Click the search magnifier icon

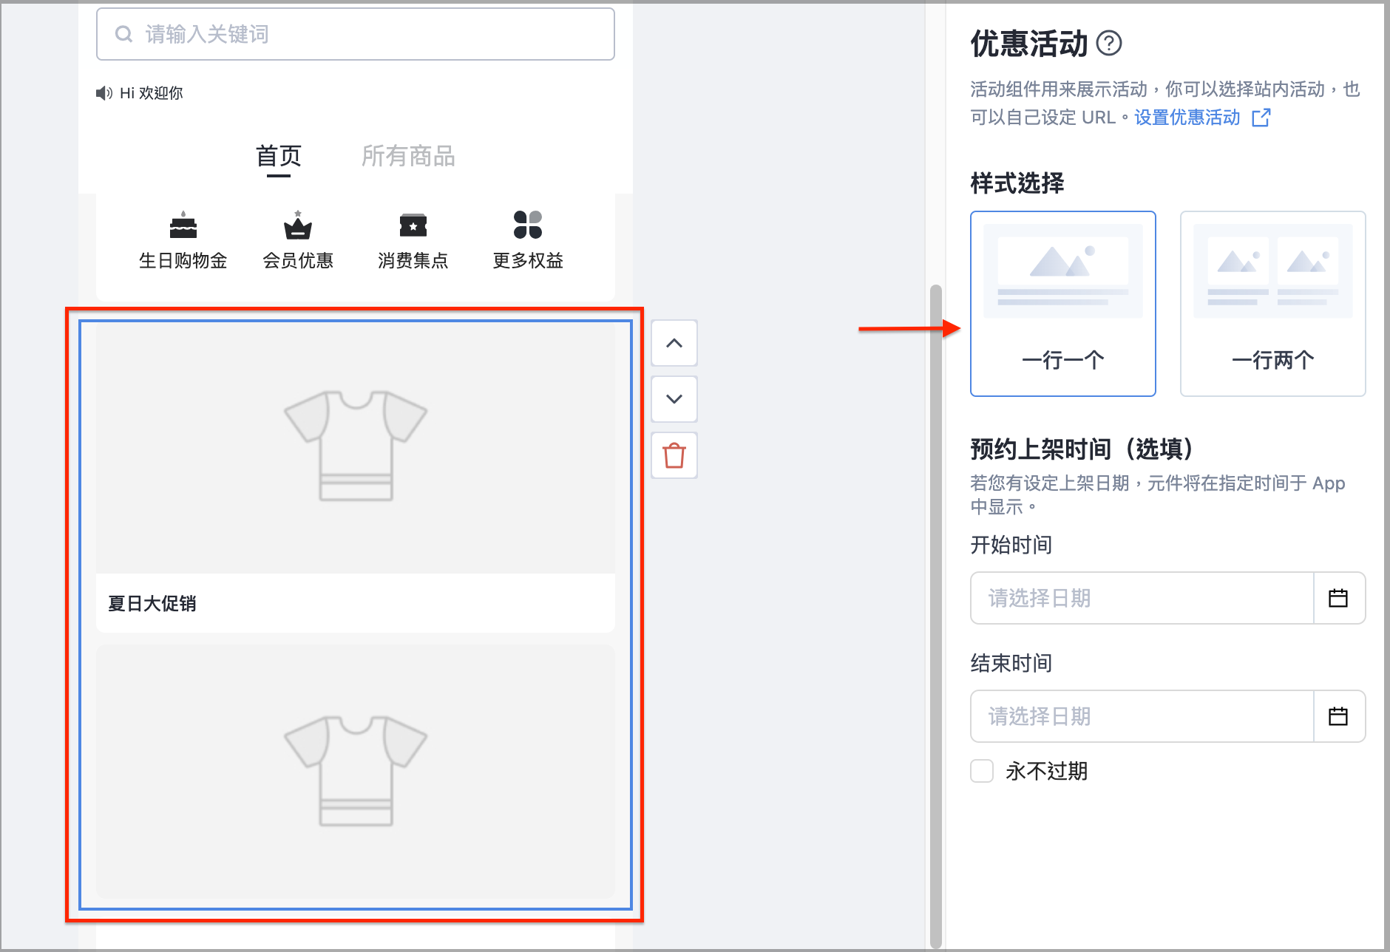click(x=124, y=34)
